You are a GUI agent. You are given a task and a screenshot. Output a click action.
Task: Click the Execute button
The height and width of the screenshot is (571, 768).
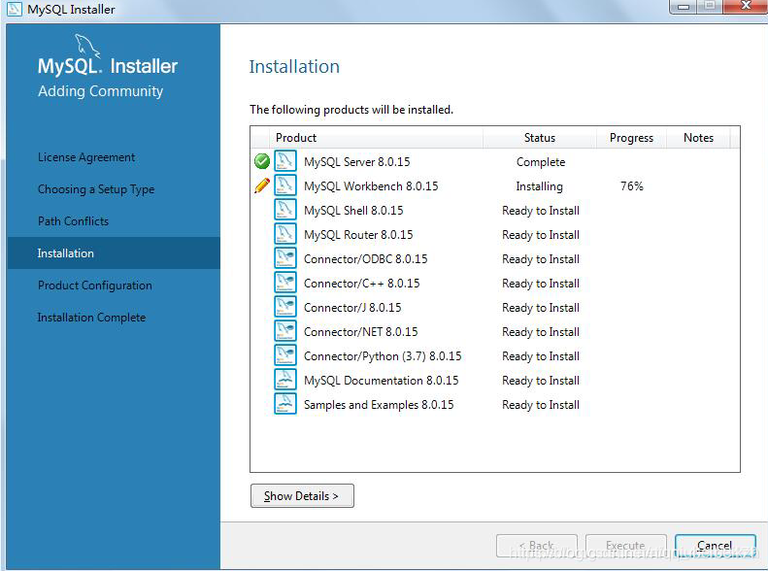[626, 546]
